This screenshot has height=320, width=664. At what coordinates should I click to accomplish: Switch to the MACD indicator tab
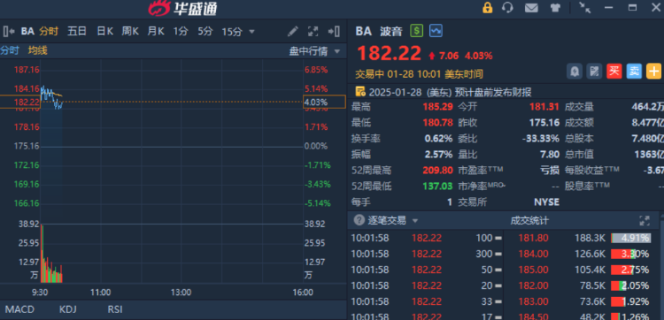coord(19,309)
